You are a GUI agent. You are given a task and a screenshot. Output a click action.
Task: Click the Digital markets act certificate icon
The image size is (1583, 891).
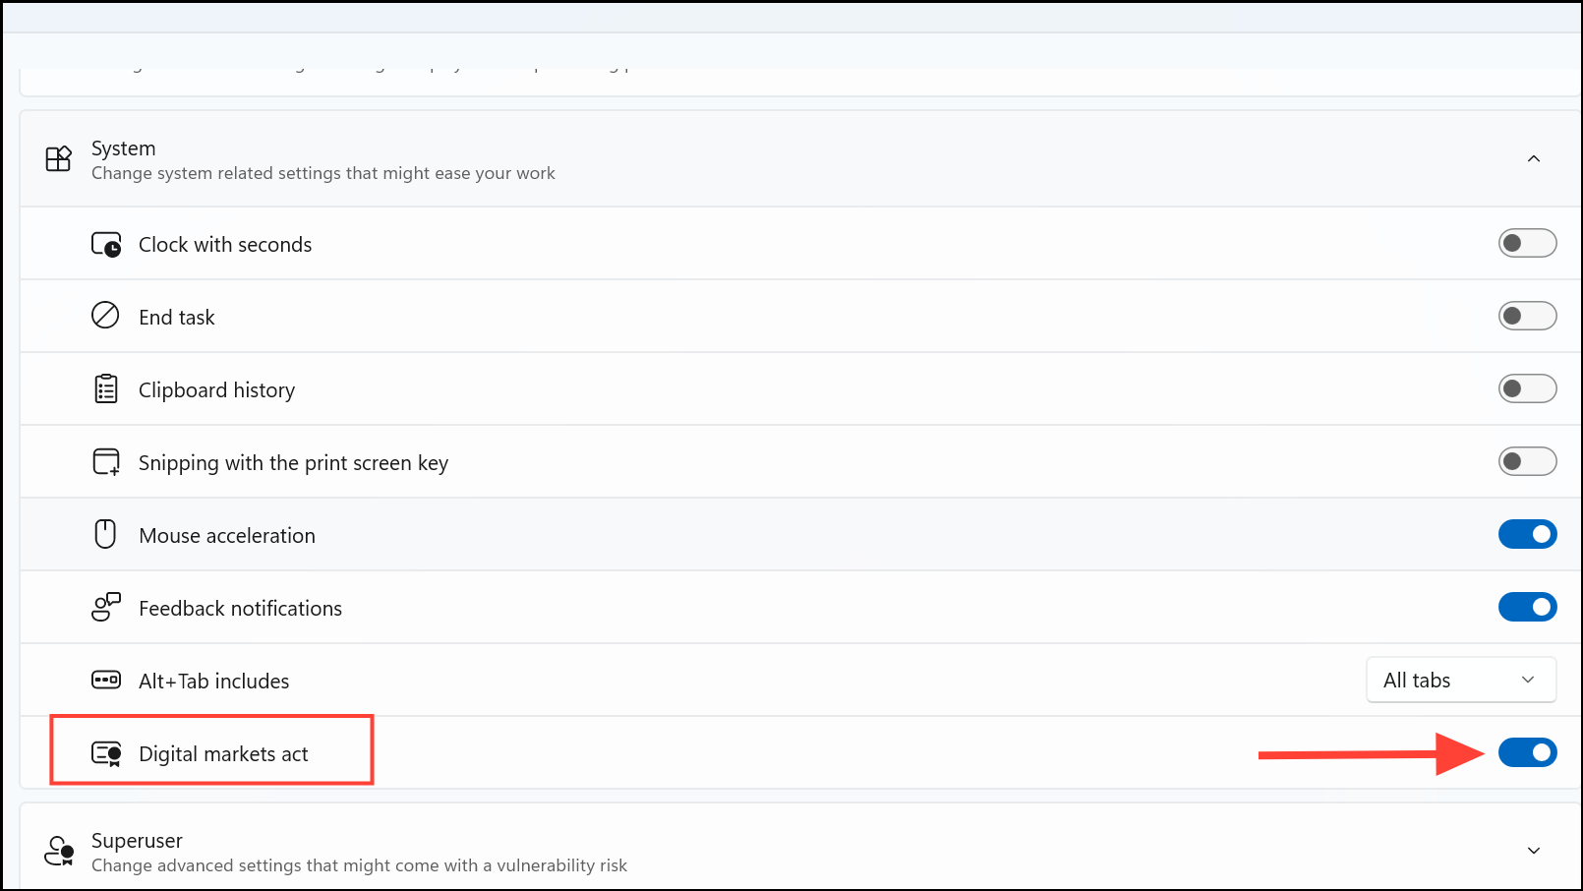coord(104,752)
